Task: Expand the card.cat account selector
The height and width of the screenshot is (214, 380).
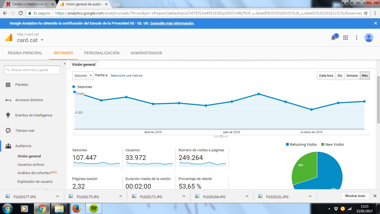Action: point(42,40)
